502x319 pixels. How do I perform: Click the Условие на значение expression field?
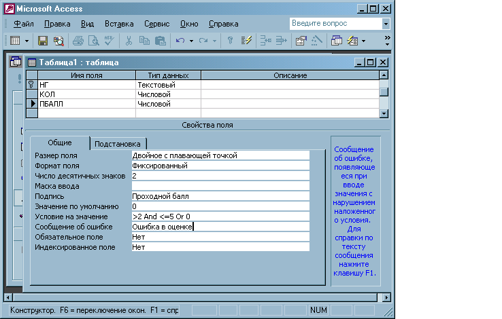(220, 217)
